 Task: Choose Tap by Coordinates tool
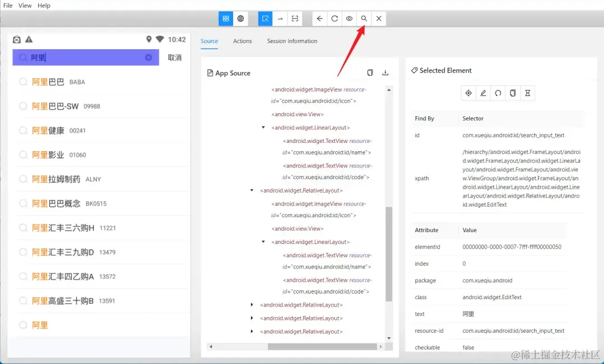(x=295, y=18)
